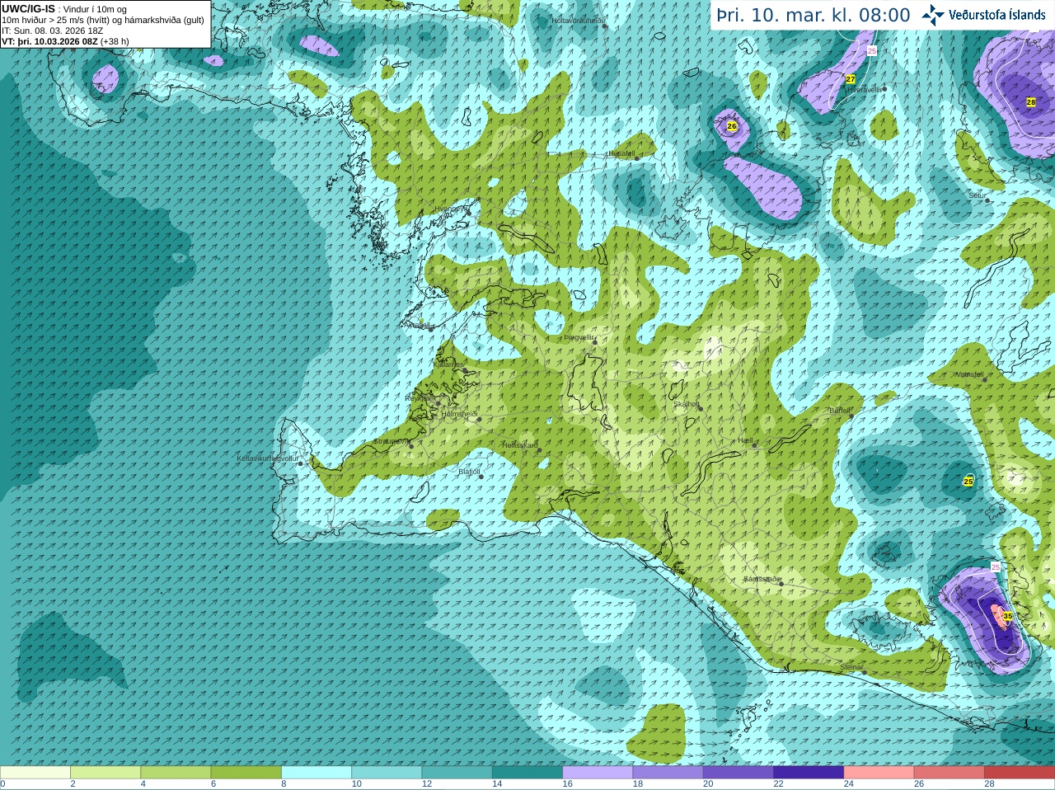Click the yellow max gust marker 26
The height and width of the screenshot is (790, 1055).
click(x=731, y=126)
